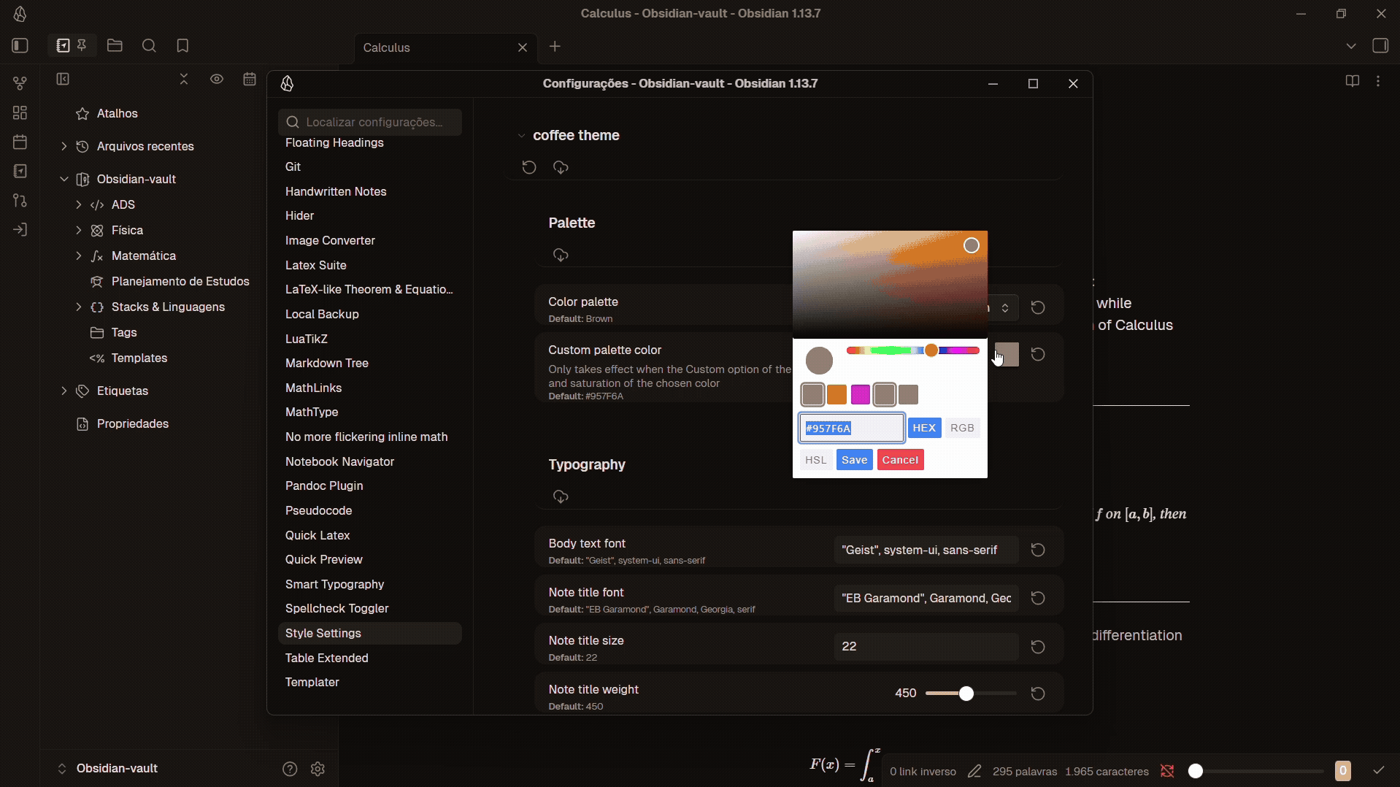Toggle the eye visibility icon in the sidebar
Image resolution: width=1400 pixels, height=787 pixels.
click(217, 79)
